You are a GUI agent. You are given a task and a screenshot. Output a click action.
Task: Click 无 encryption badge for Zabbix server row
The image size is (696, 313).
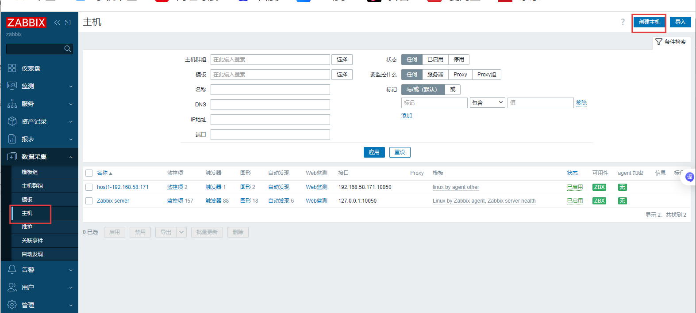pyautogui.click(x=623, y=201)
